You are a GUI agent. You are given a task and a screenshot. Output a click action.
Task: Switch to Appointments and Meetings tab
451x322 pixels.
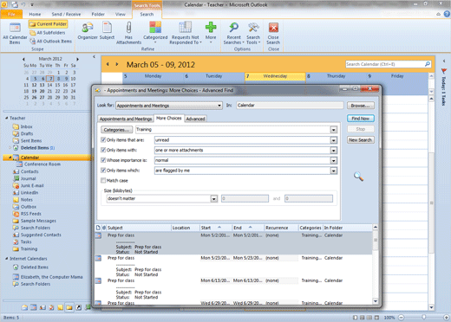tap(126, 119)
